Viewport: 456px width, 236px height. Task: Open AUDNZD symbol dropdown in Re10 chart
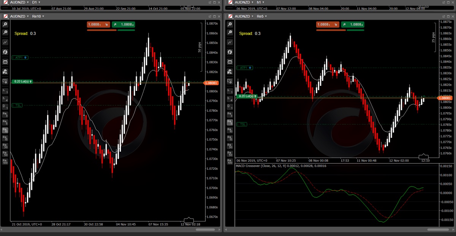[x=20, y=16]
